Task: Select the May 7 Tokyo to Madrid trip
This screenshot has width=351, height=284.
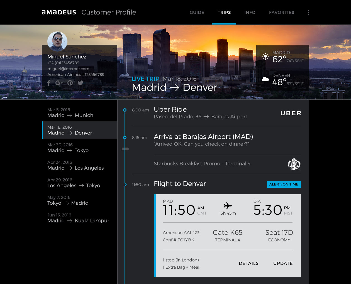Action: click(79, 200)
